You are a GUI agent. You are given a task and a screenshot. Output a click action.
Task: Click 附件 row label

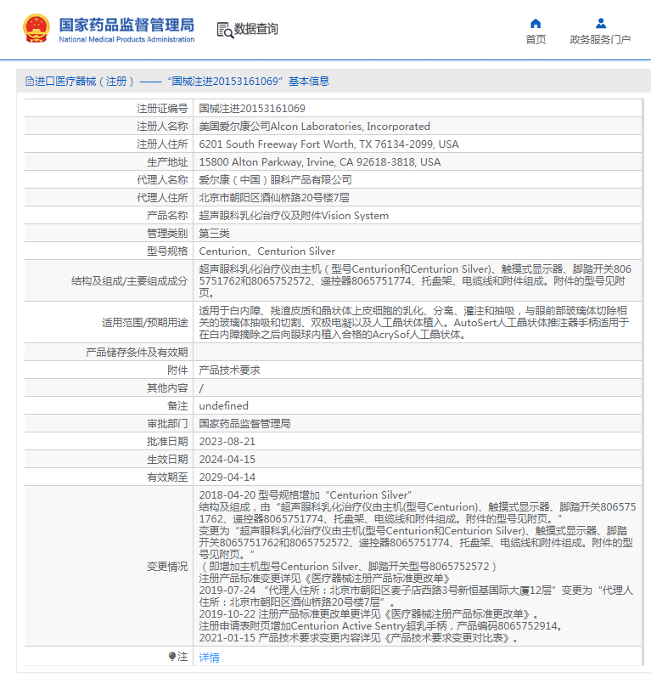coord(177,370)
